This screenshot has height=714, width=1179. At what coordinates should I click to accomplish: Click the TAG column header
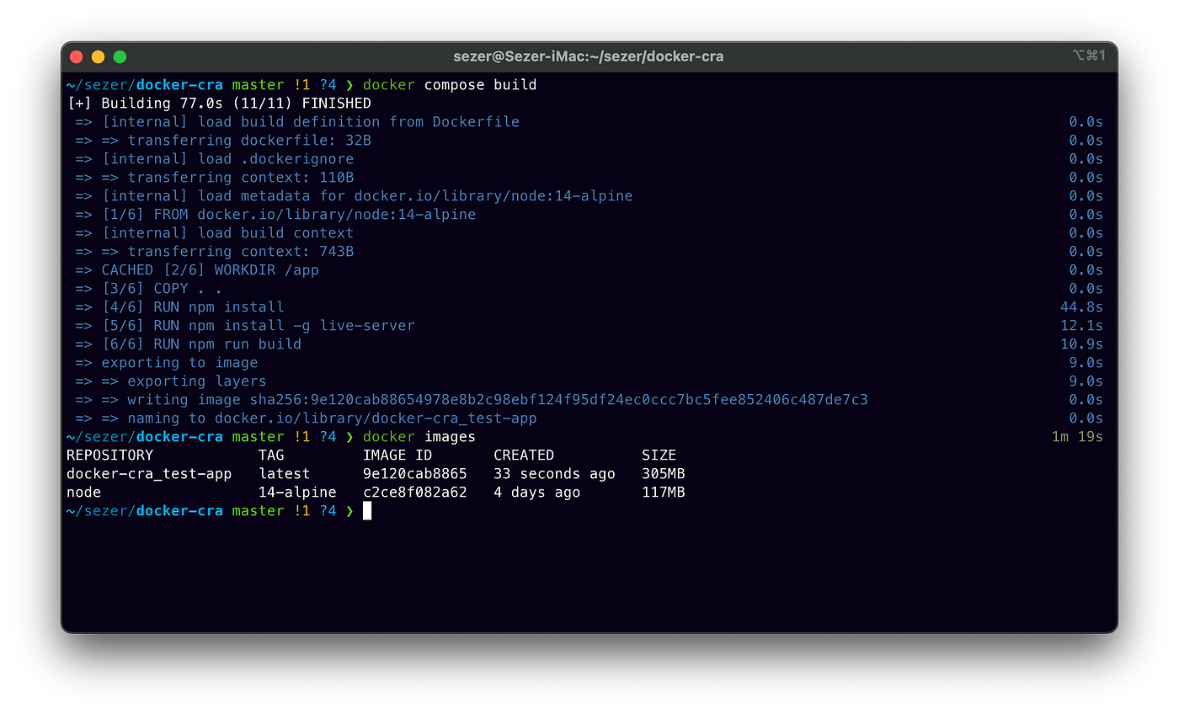click(x=271, y=456)
